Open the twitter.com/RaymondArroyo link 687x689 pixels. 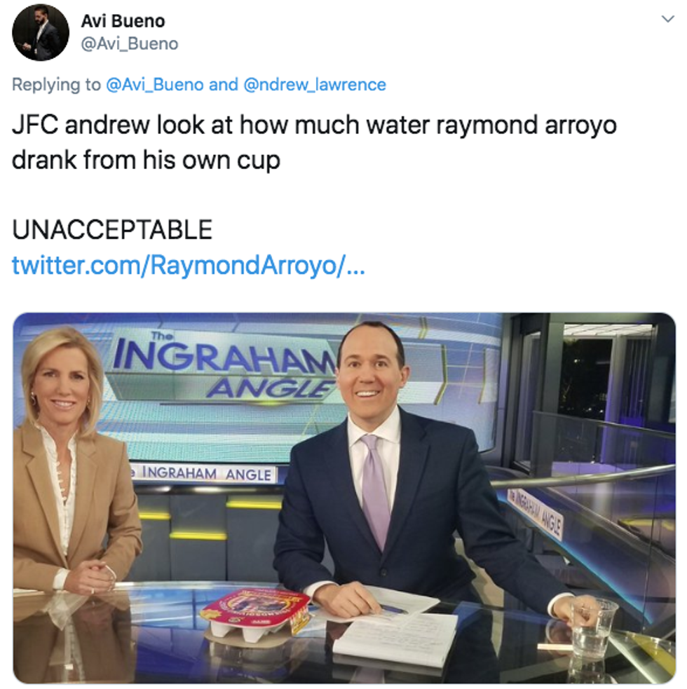point(188,265)
